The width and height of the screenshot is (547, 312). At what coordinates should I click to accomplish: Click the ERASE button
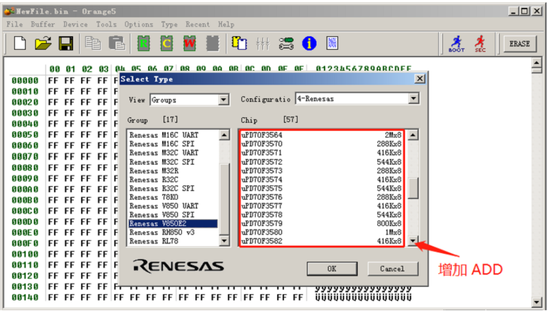coord(520,44)
